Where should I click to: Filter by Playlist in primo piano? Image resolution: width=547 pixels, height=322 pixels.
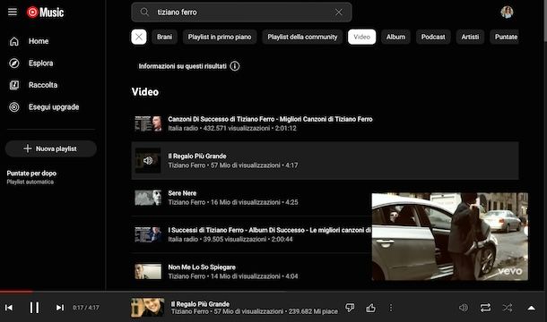tap(220, 37)
